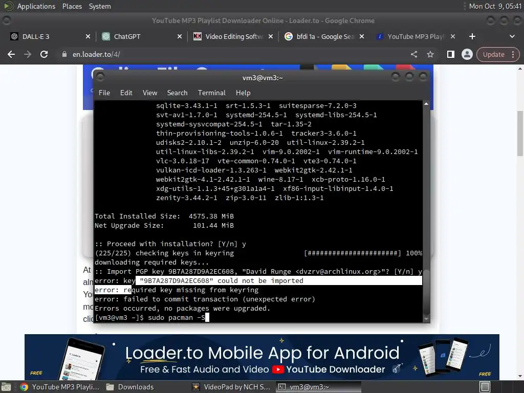Close the YouTube MP3 Playlist tab
524x393 pixels.
453,36
